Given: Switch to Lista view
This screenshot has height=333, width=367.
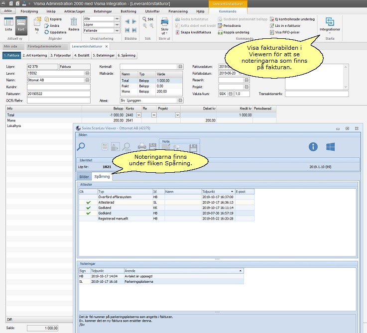Looking at the screenshot, I should (8, 24).
